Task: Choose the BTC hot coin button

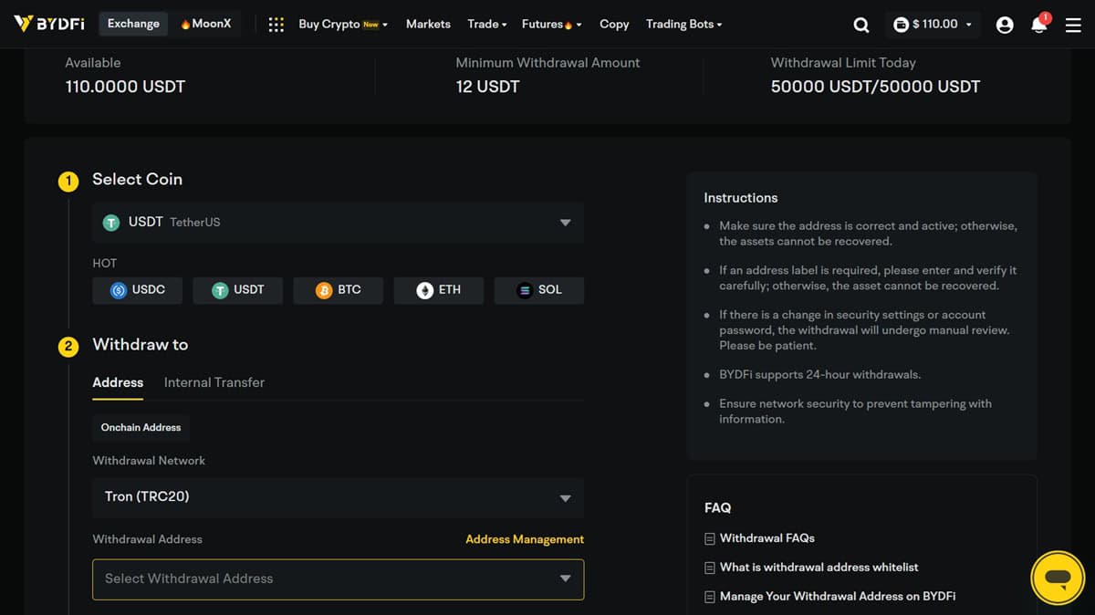Action: coord(339,290)
